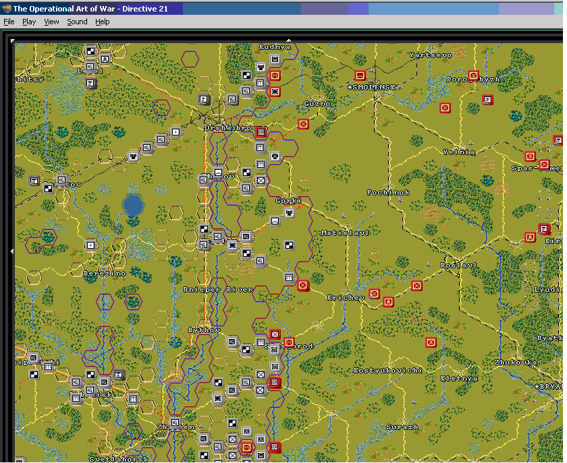Select the red infantry unit north of Kletnya
Image resolution: width=567 pixels, height=463 pixels.
pos(431,342)
